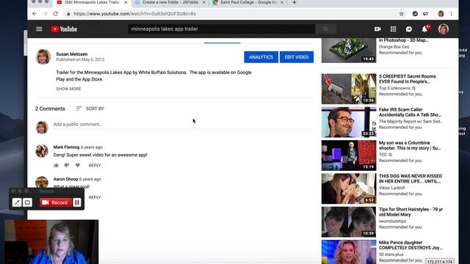
Task: Reply to Aaron Shoop's comment
Action: (x=95, y=197)
